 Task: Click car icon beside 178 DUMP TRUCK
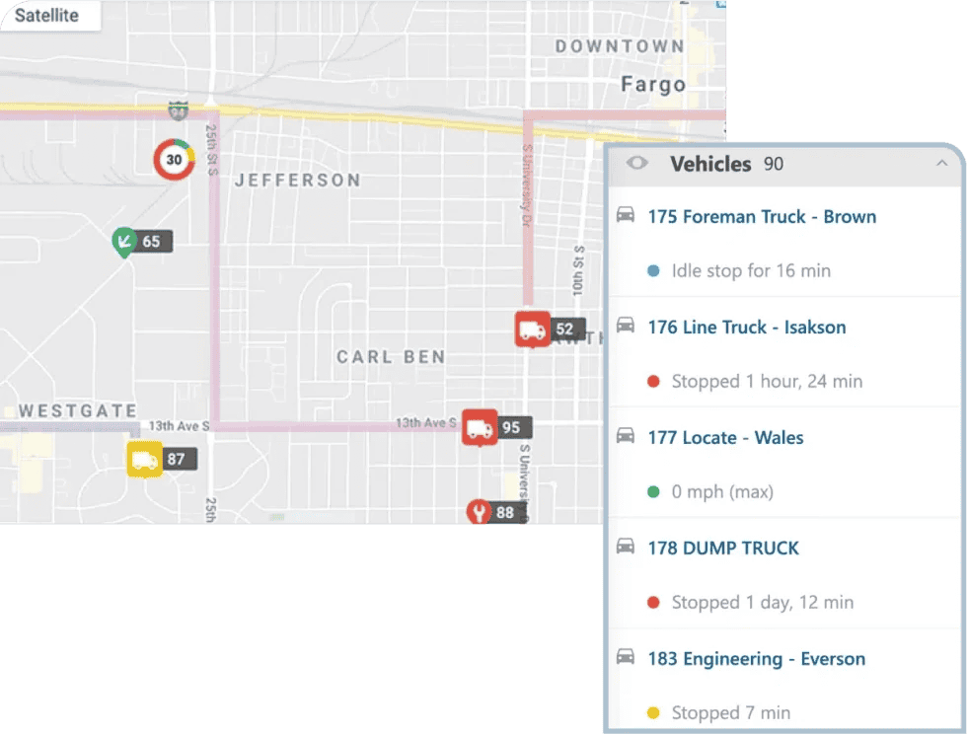(626, 548)
